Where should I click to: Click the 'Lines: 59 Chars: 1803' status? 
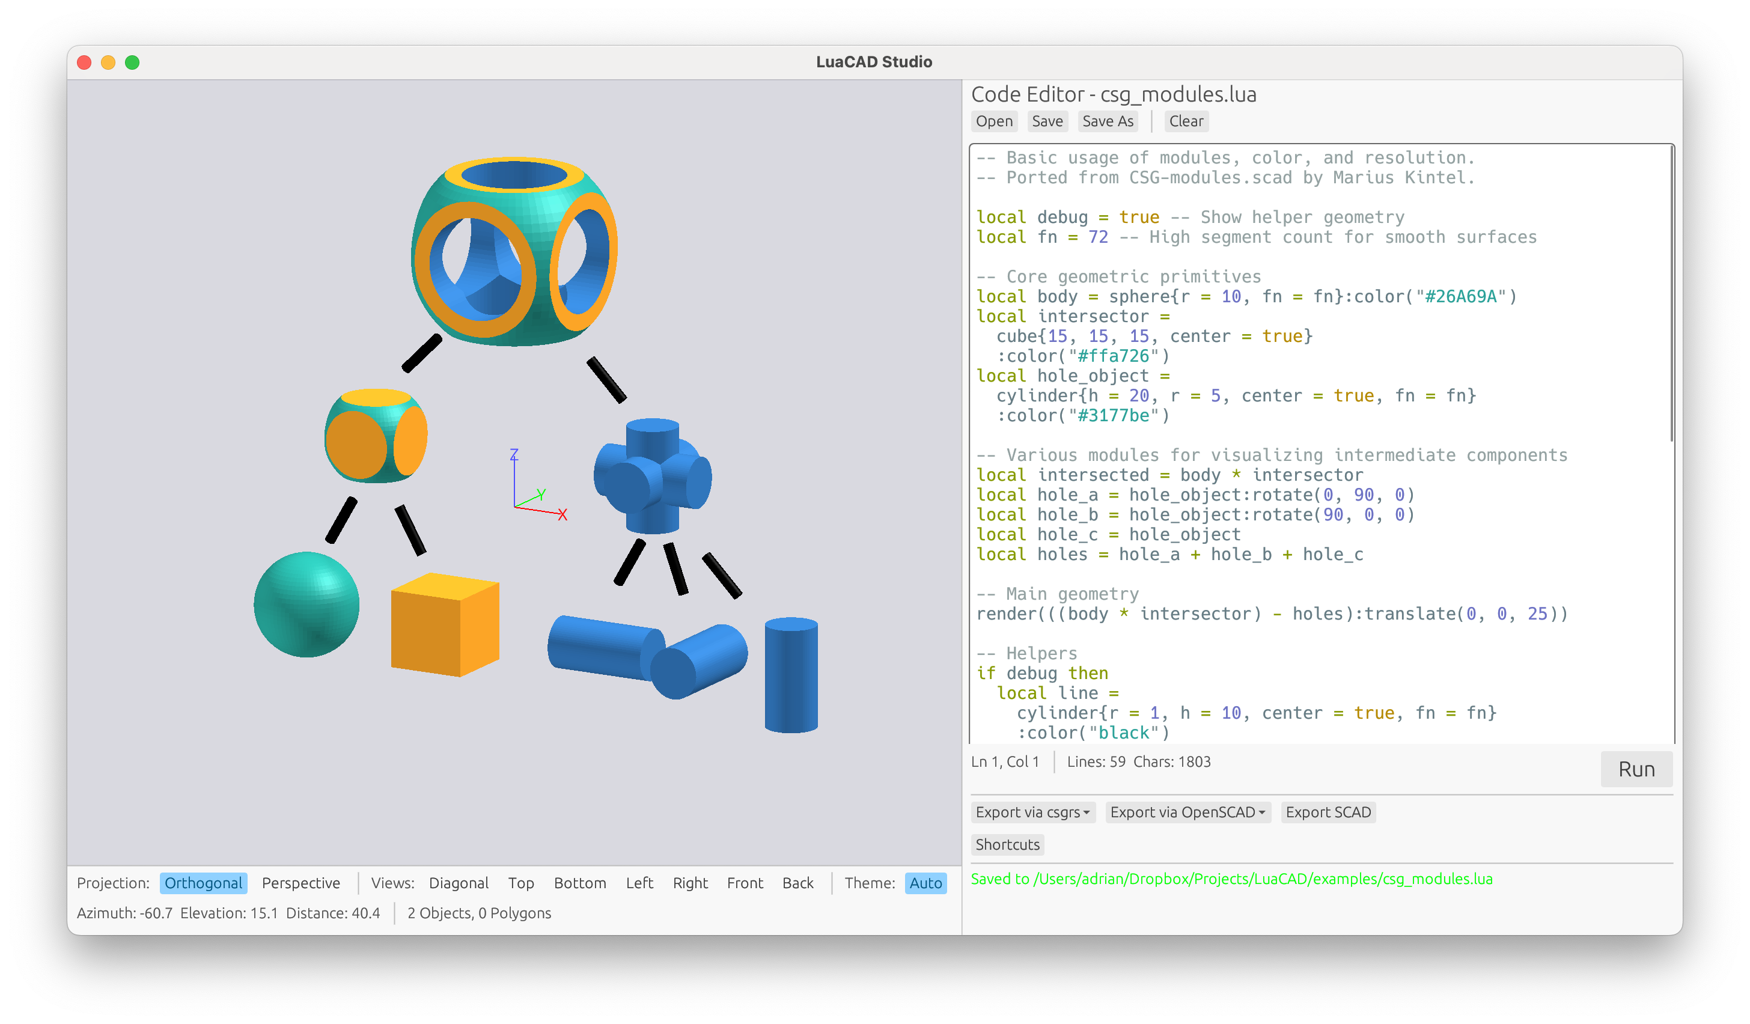1138,761
